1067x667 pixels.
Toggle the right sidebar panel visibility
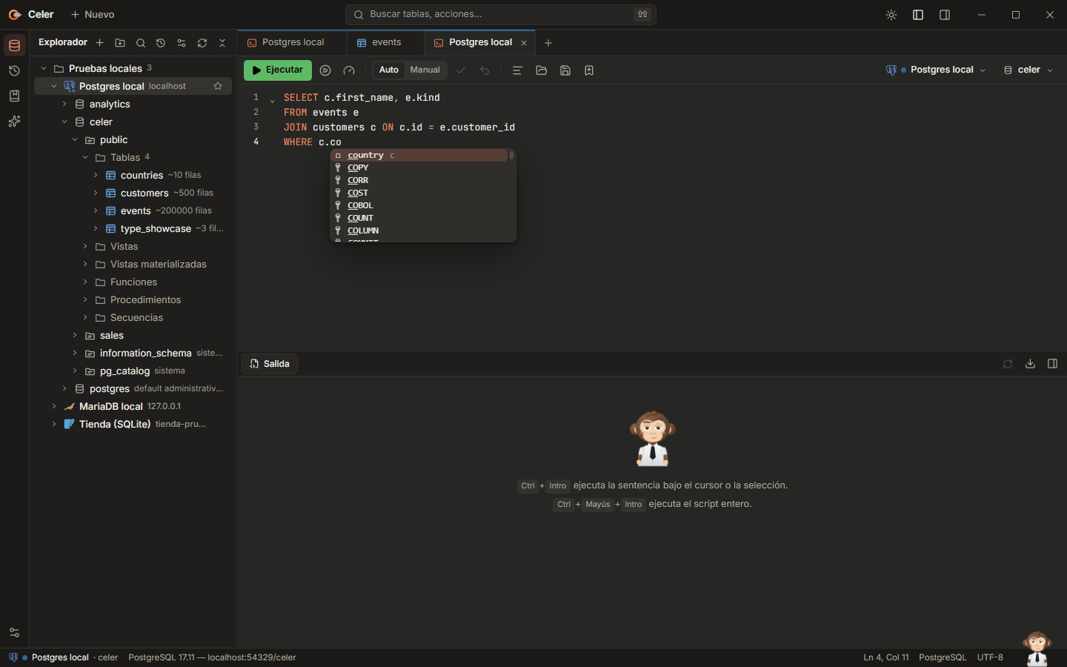point(945,15)
